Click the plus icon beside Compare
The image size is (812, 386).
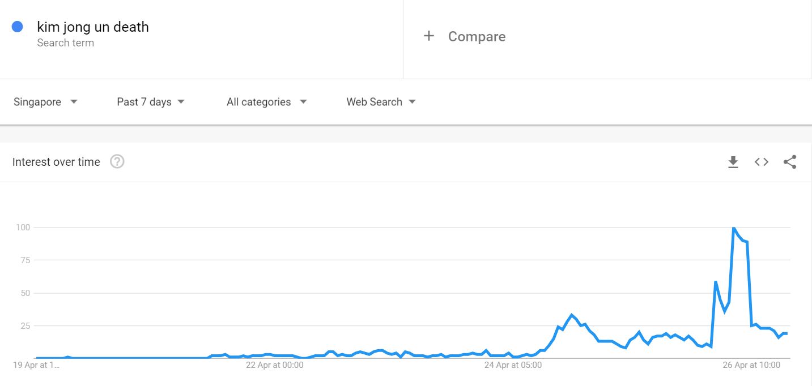(x=429, y=36)
